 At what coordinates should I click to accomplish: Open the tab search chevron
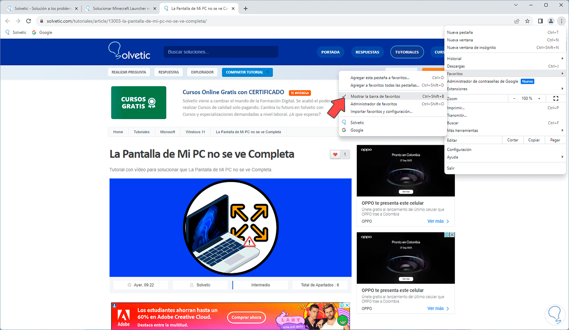[x=516, y=5]
